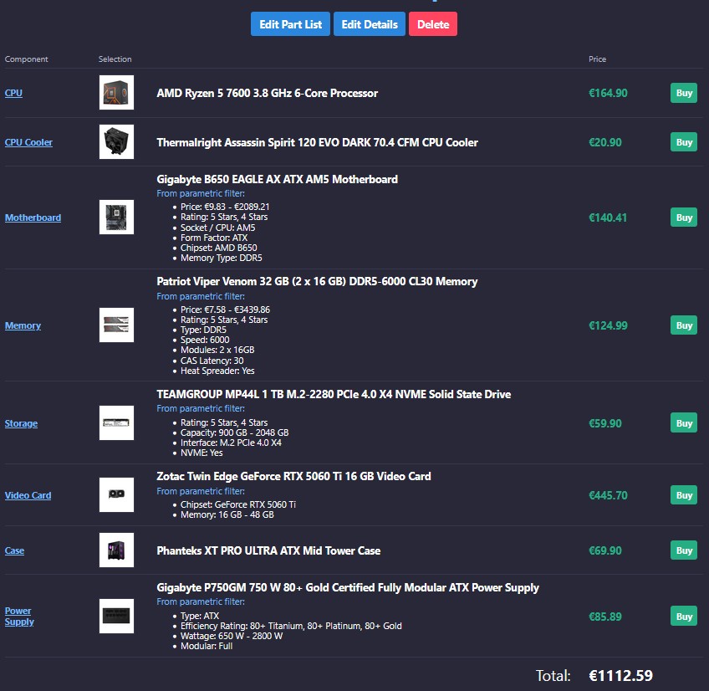Click Storage's 'From parametric filter:' link

click(x=201, y=408)
